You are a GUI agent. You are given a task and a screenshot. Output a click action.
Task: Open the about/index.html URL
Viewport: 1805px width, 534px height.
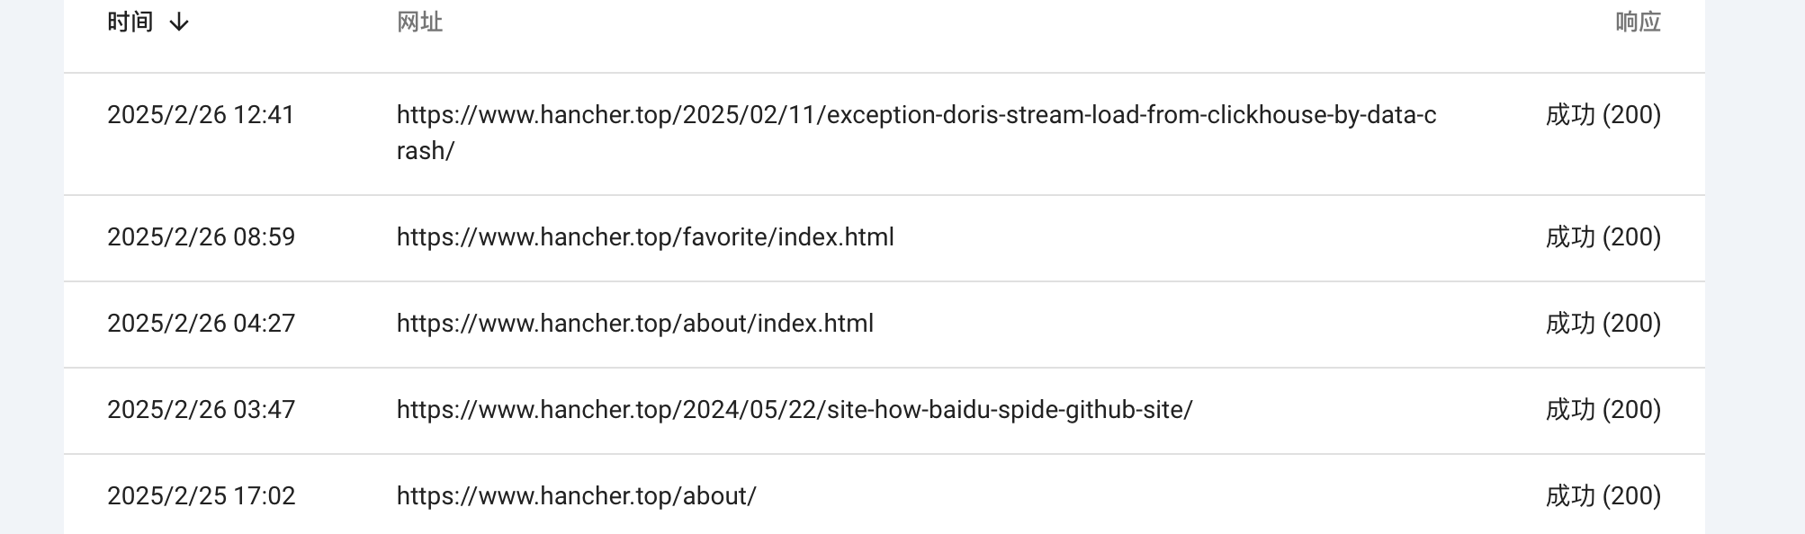(634, 324)
